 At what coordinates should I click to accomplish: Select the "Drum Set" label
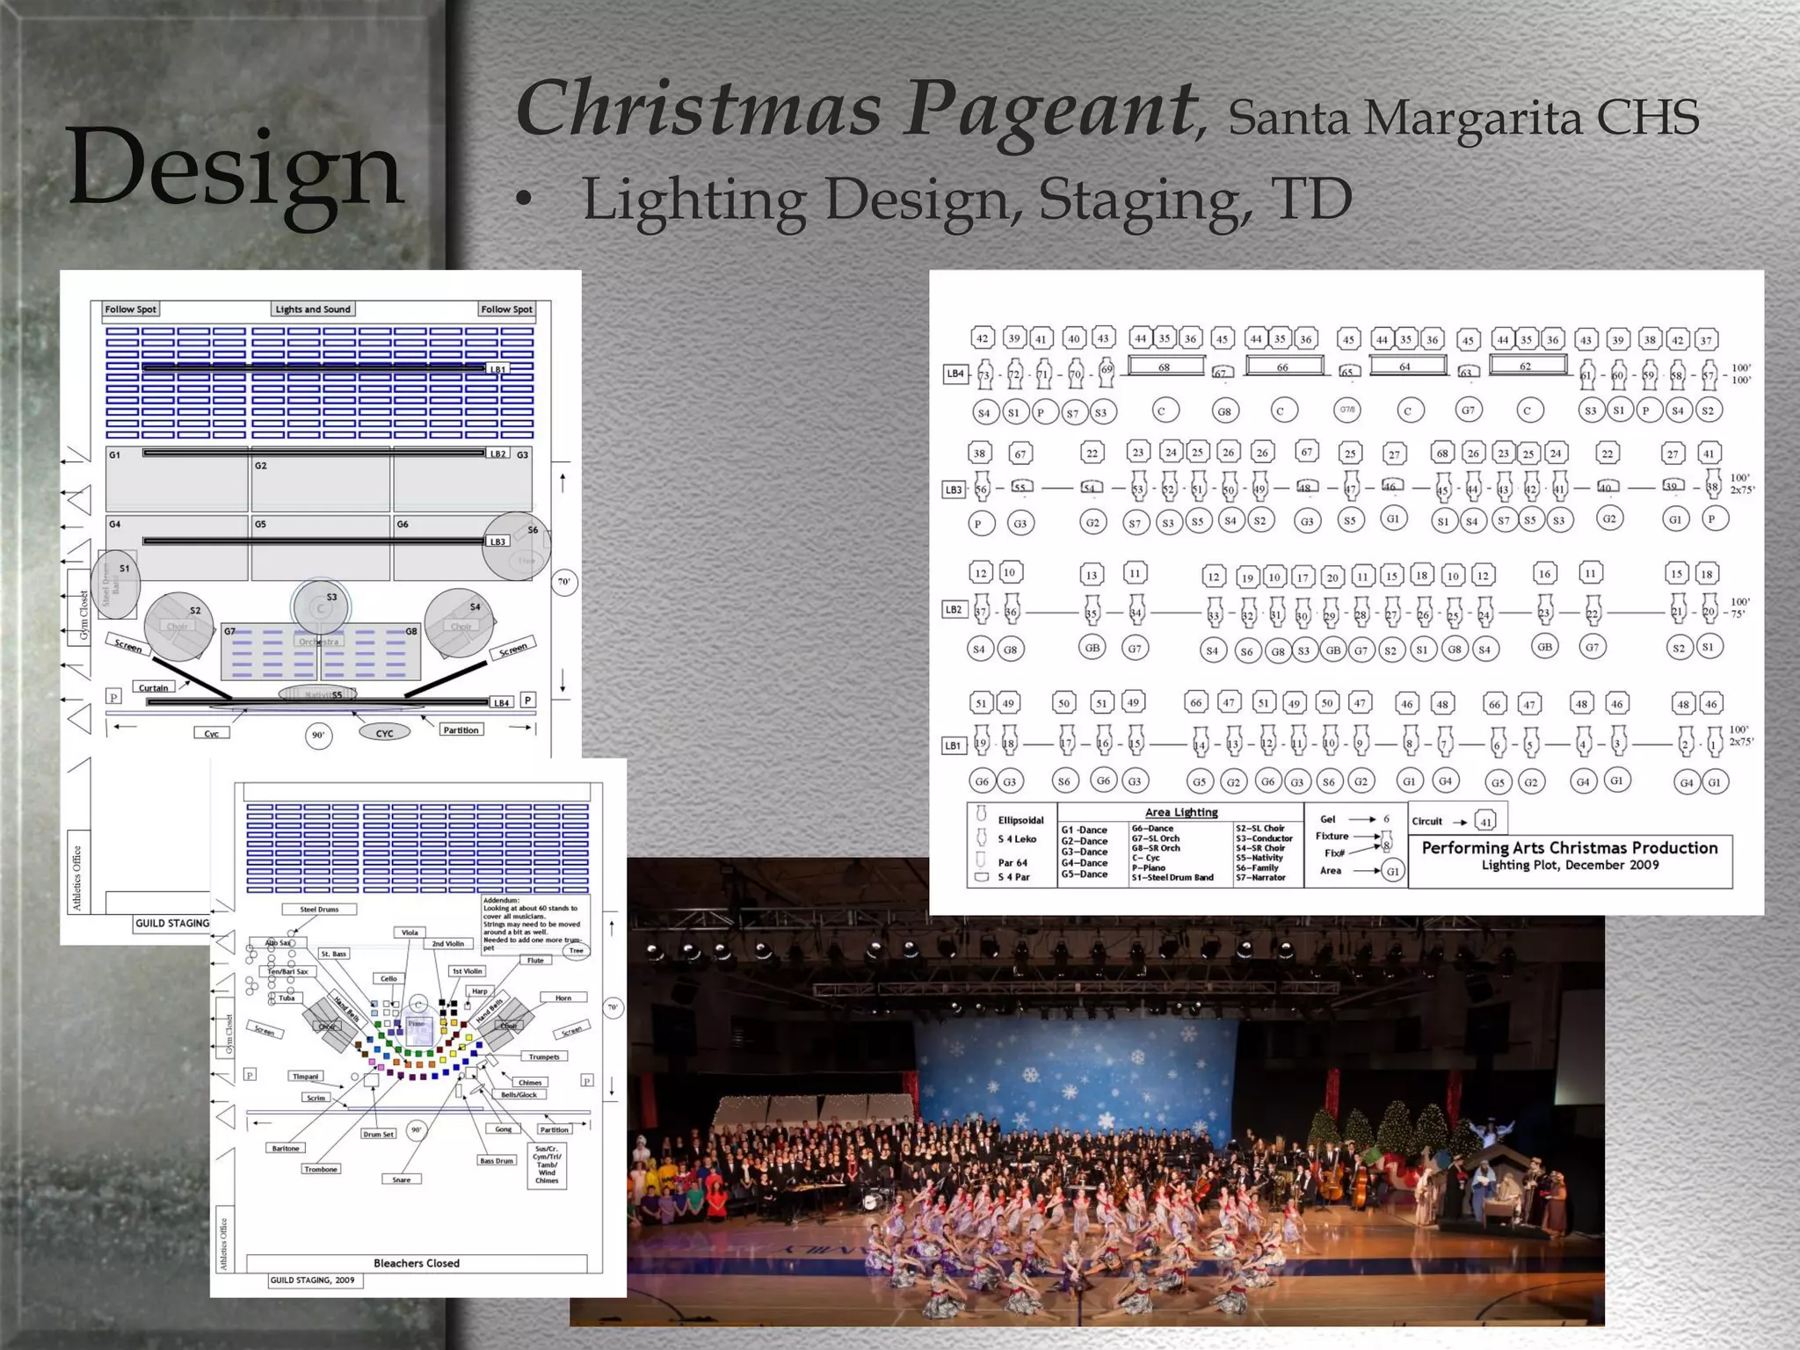coord(378,1135)
